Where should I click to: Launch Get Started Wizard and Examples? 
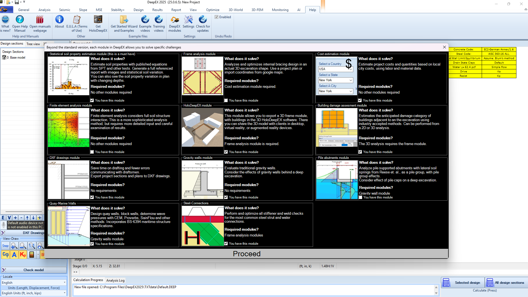(x=124, y=24)
